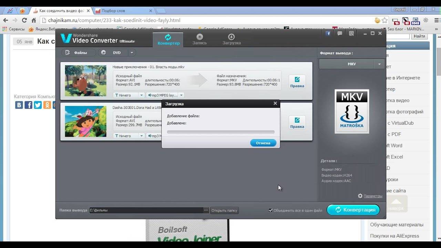Open the feedback chat icon in title bar

[340, 33]
